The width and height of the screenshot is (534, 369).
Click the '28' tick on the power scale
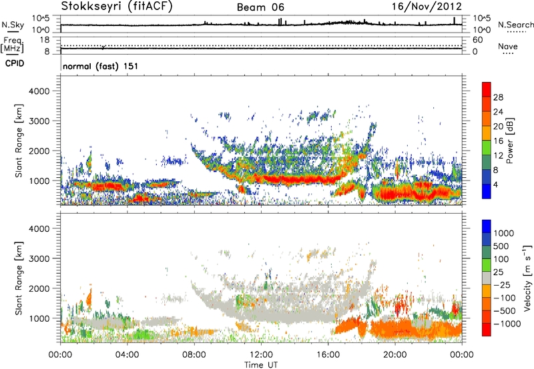coord(498,97)
